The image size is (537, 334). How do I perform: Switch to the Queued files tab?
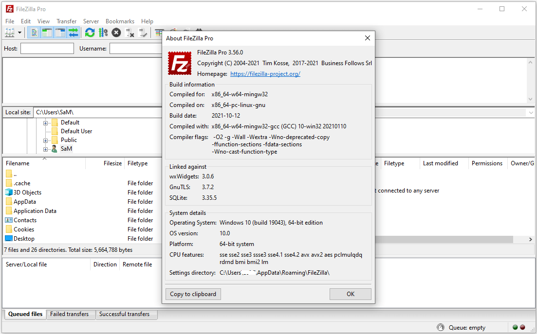tap(25, 314)
